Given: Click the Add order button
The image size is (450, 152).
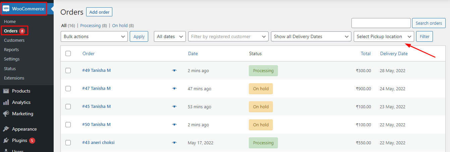Looking at the screenshot, I should point(99,12).
